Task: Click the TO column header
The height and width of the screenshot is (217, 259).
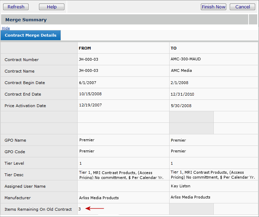Action: click(173, 48)
